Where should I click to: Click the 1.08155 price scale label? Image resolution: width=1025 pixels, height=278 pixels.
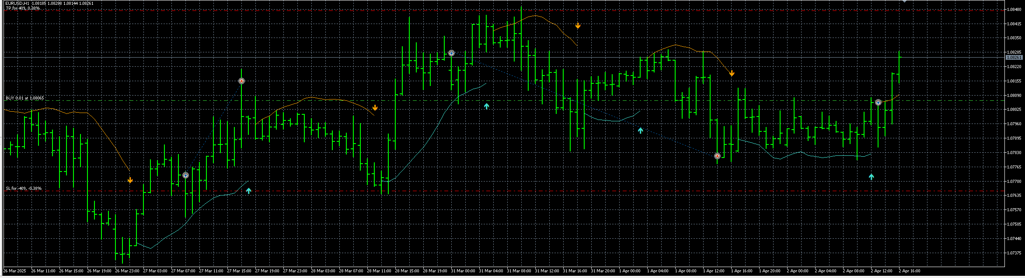coord(1015,81)
